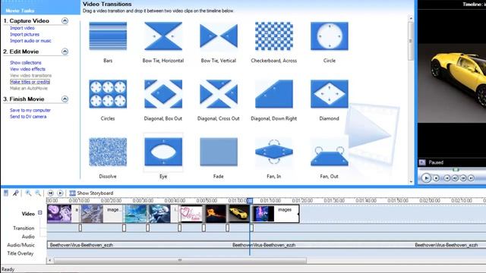
Task: Select the pink heart clip on timeline
Action: (191, 213)
